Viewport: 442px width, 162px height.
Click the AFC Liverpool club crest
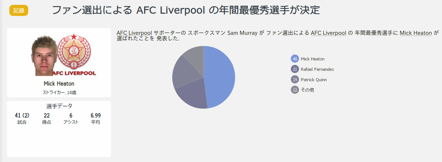click(74, 54)
